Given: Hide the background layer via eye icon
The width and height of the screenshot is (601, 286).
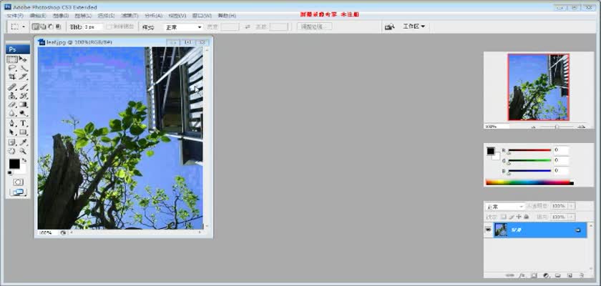Looking at the screenshot, I should pos(489,230).
